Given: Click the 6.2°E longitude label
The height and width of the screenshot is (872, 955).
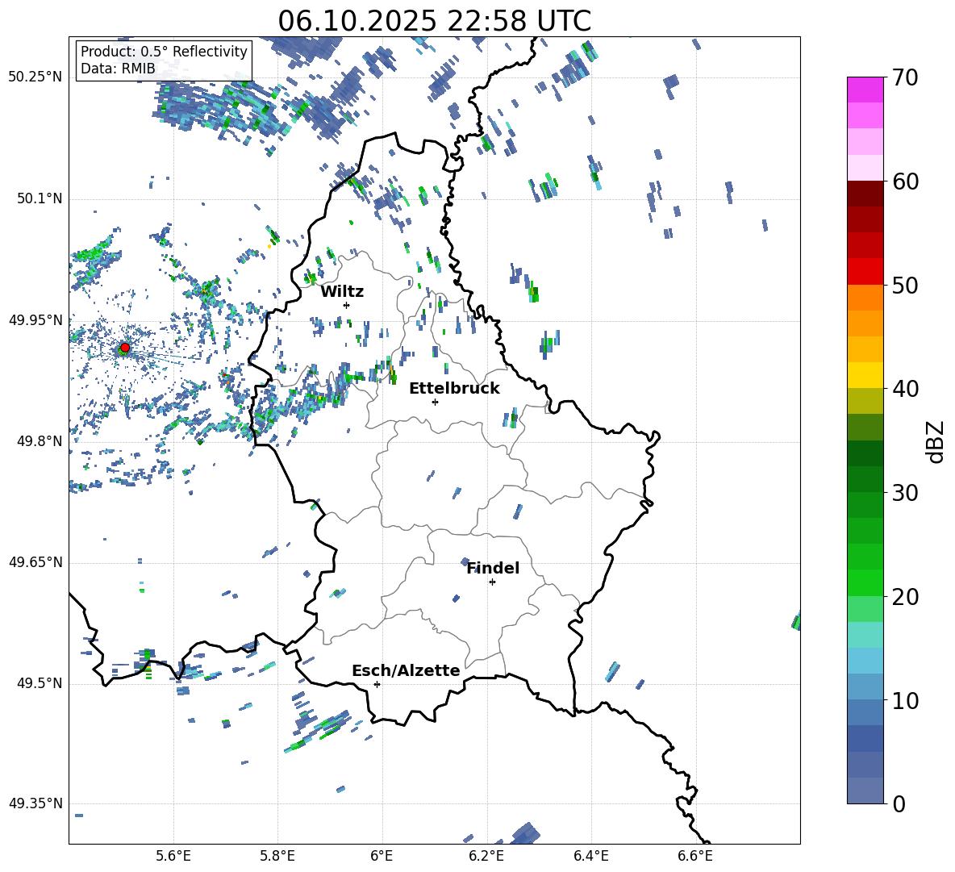Looking at the screenshot, I should [486, 856].
